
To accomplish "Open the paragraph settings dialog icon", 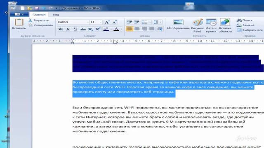I will pos(160,29).
